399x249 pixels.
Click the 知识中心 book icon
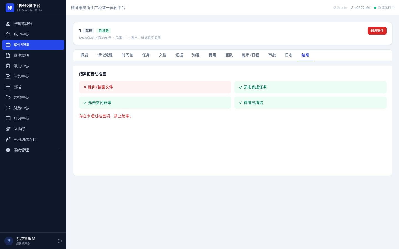coord(8,118)
